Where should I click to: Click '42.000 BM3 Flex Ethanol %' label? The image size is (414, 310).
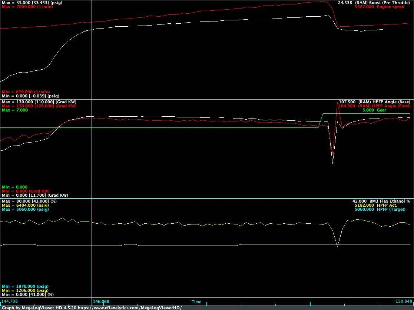tap(381, 201)
